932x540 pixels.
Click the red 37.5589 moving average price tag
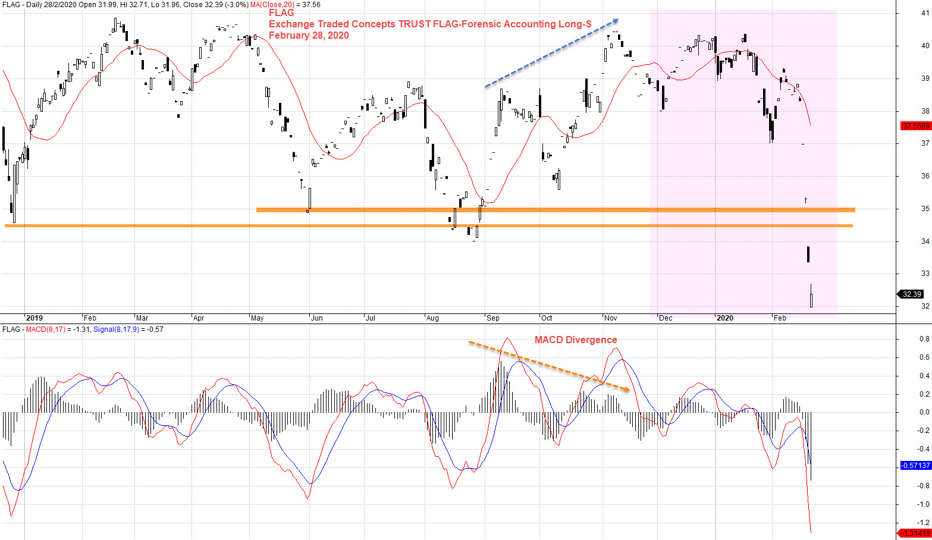point(916,126)
